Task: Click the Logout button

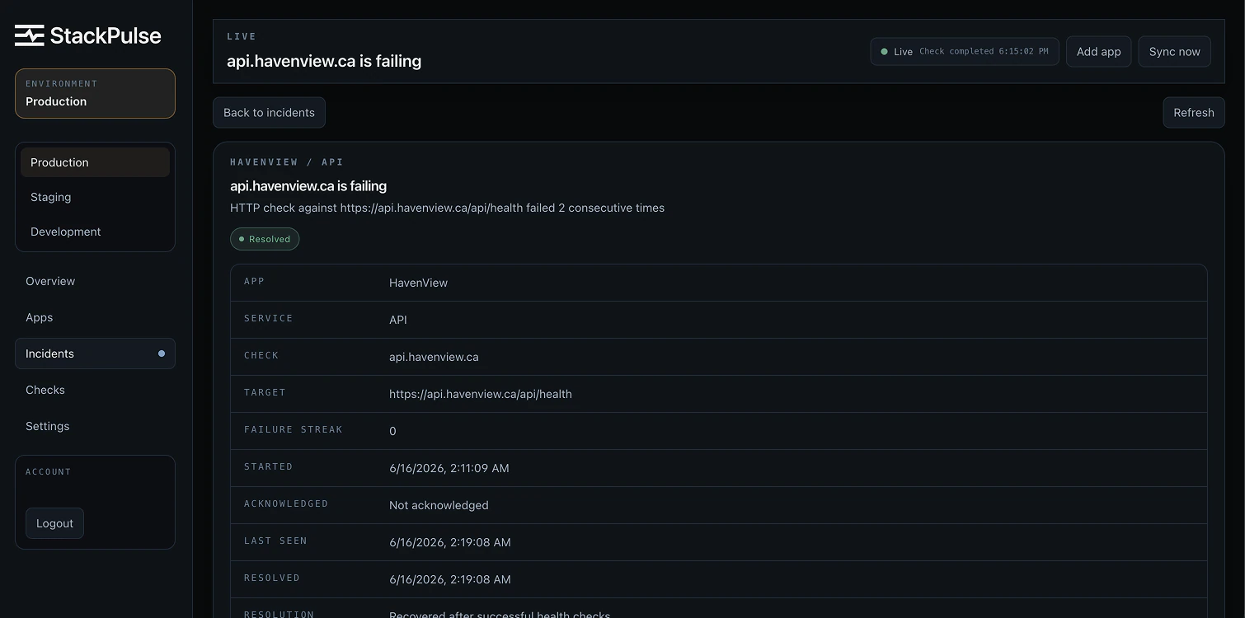Action: point(54,523)
